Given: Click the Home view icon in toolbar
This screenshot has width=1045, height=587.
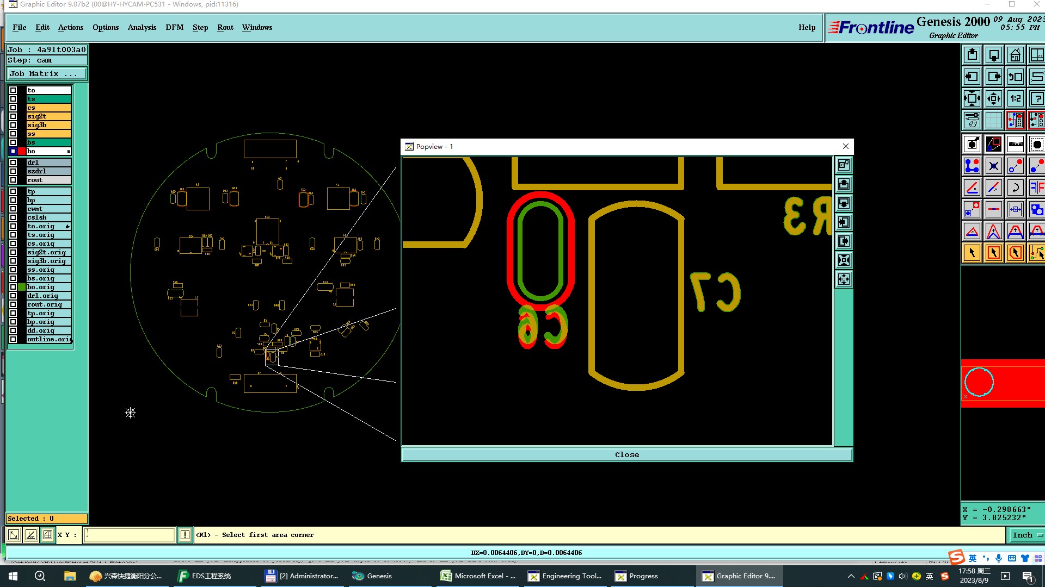Looking at the screenshot, I should pyautogui.click(x=1015, y=55).
